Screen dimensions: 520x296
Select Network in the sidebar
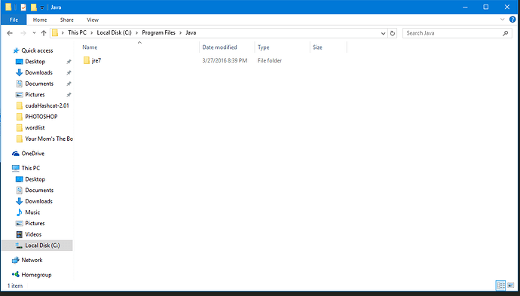32,260
